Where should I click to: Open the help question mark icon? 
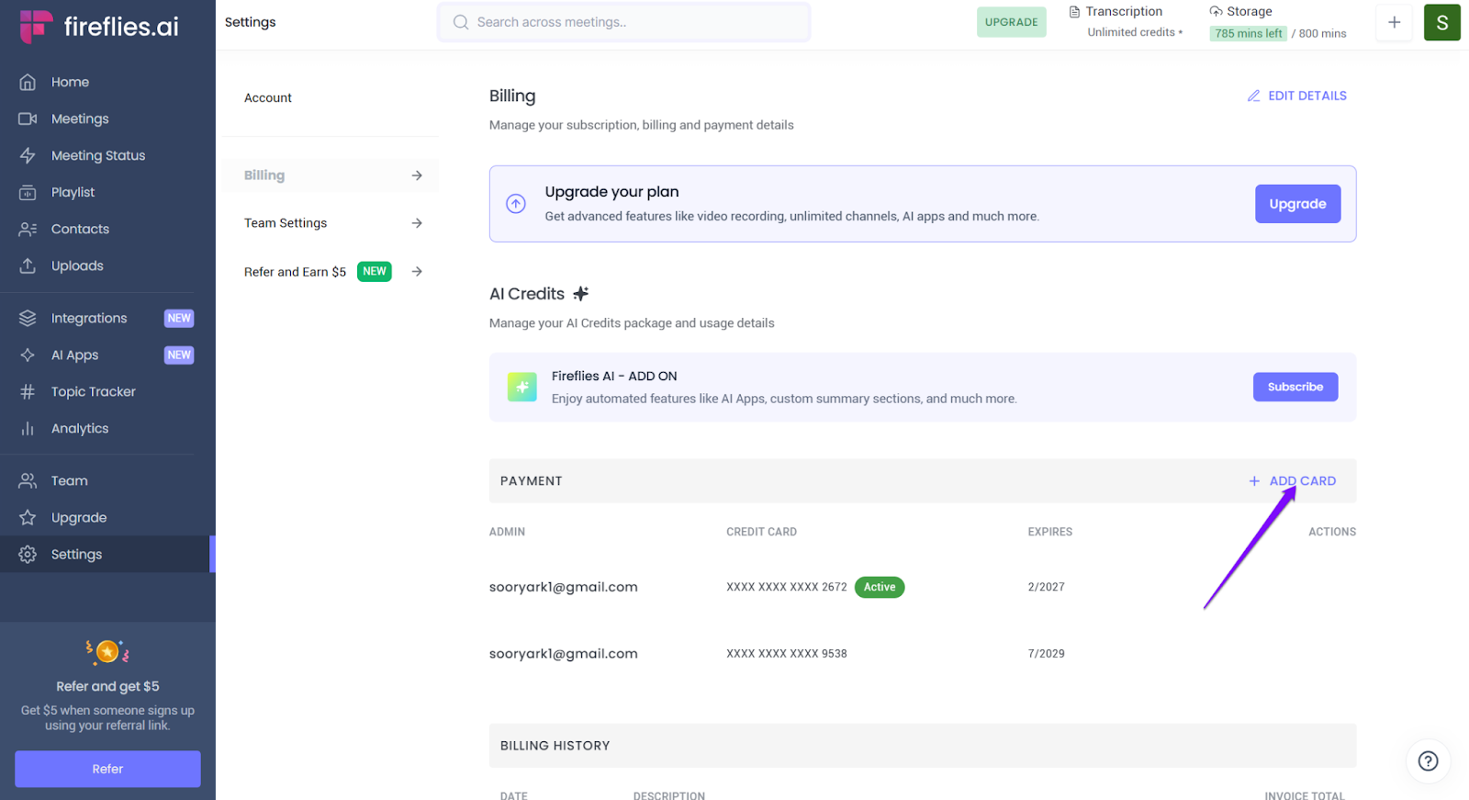[1428, 761]
